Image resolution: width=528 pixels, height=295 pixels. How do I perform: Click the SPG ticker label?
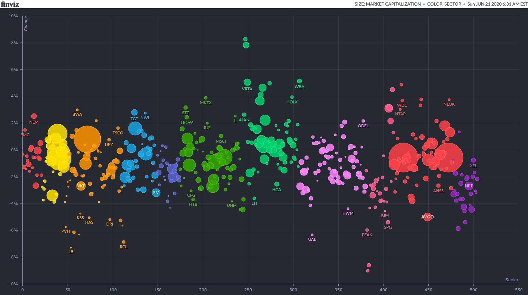(388, 227)
